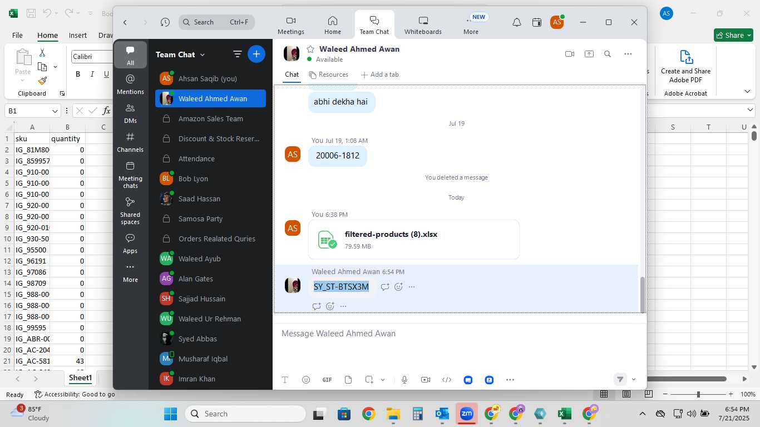Open emoji picker in message composer
The image size is (760, 427).
pos(305,380)
